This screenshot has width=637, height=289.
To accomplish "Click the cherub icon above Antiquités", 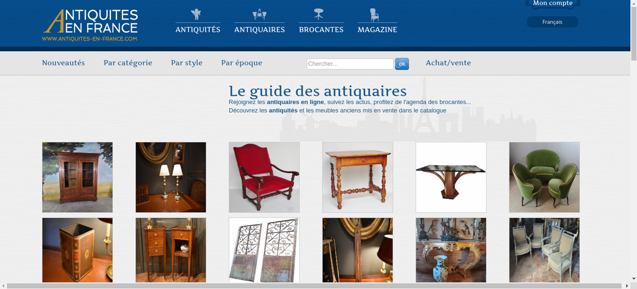I will point(196,14).
